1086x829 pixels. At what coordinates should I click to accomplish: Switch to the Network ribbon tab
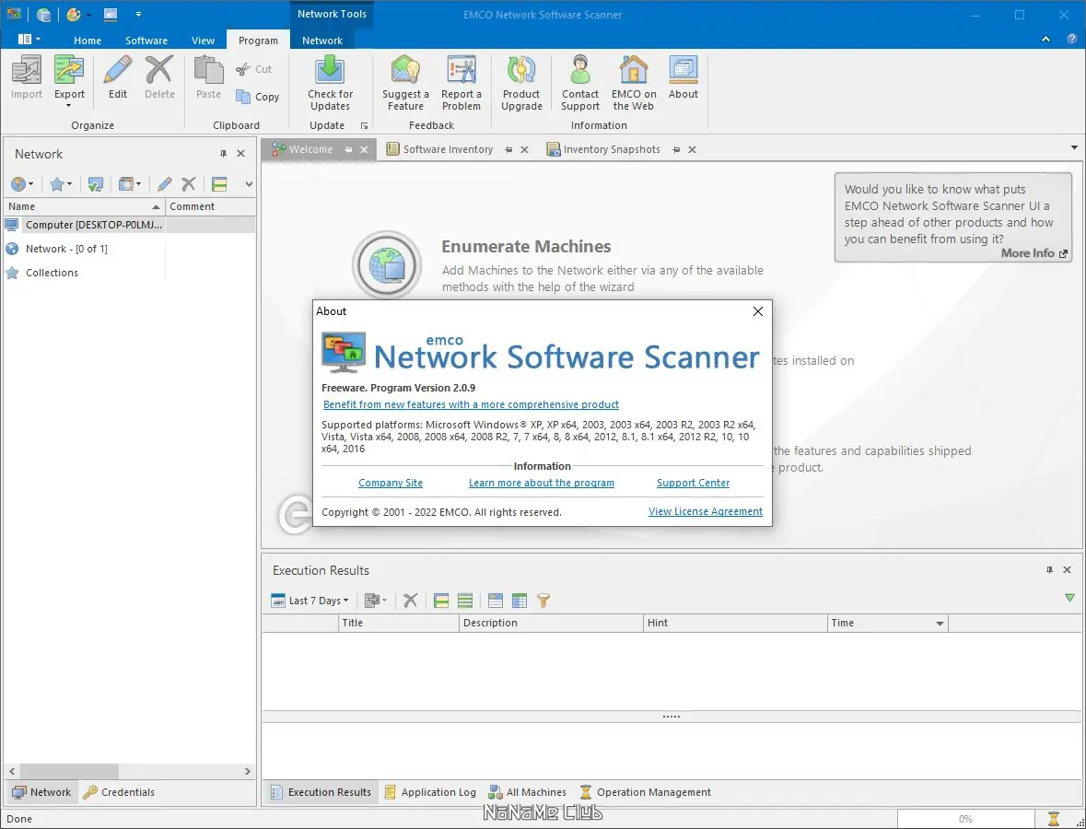tap(322, 41)
